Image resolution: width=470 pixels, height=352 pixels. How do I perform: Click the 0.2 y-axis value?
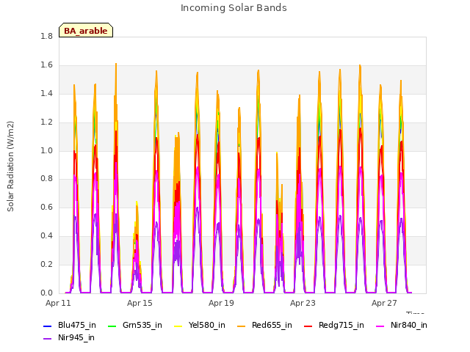tap(46, 264)
